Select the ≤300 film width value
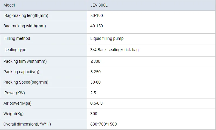Viewport: 216px width, 130px height. coord(96,61)
